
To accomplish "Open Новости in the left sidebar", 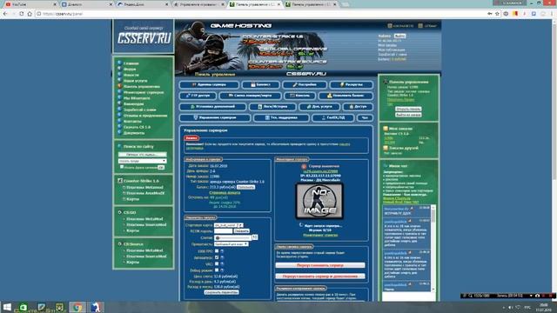I will coord(131,75).
